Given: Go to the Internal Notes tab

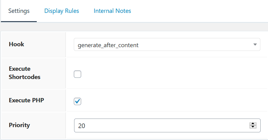Looking at the screenshot, I should [112, 11].
